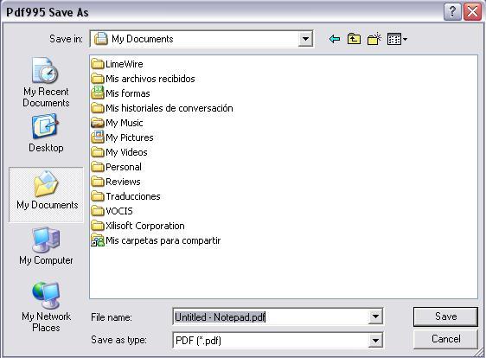Image resolution: width=486 pixels, height=358 pixels.
Task: Go up one folder level
Action: (354, 39)
